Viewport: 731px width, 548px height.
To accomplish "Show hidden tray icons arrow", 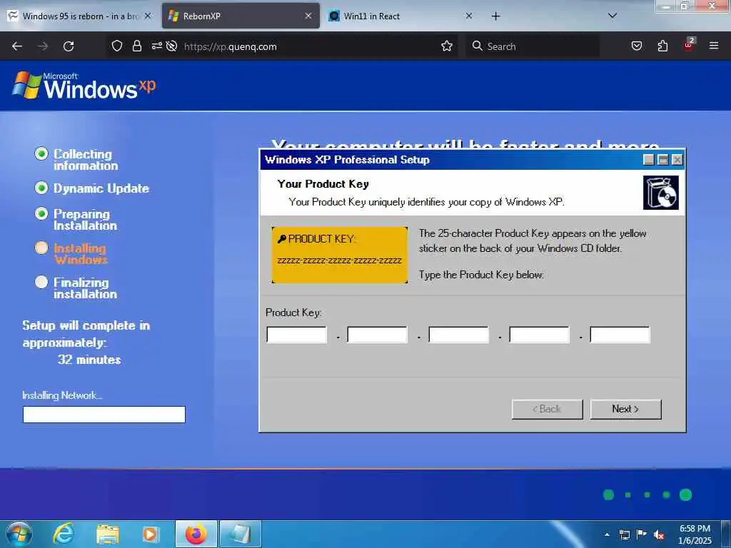I will tap(607, 534).
